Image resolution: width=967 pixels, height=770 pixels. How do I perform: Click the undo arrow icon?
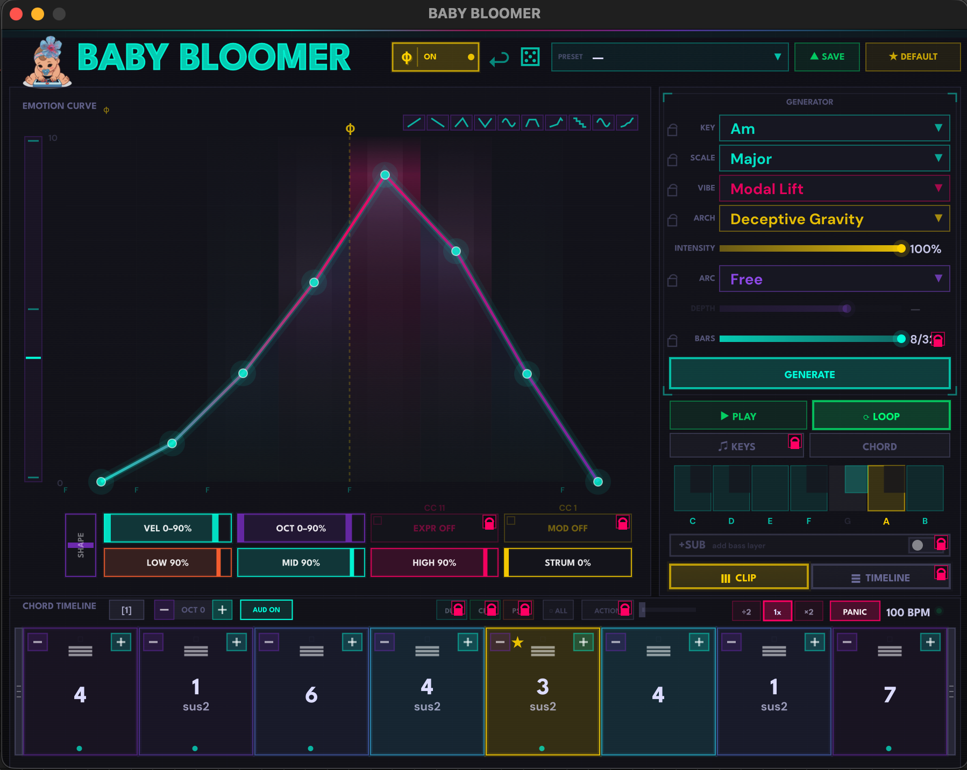click(499, 58)
